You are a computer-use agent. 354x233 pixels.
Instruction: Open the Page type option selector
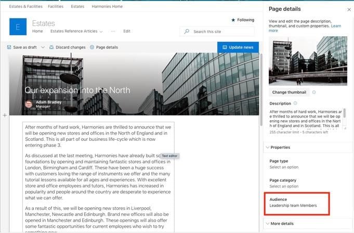(x=284, y=167)
